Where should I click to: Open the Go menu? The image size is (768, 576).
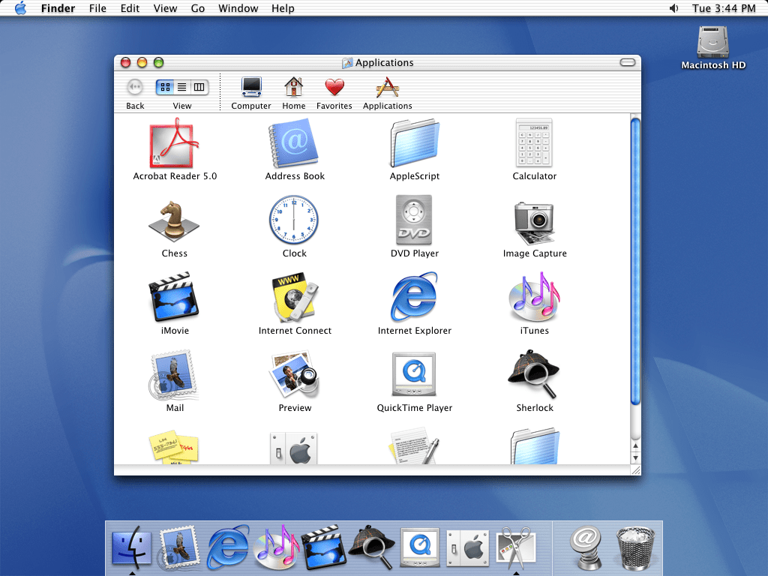[x=197, y=8]
